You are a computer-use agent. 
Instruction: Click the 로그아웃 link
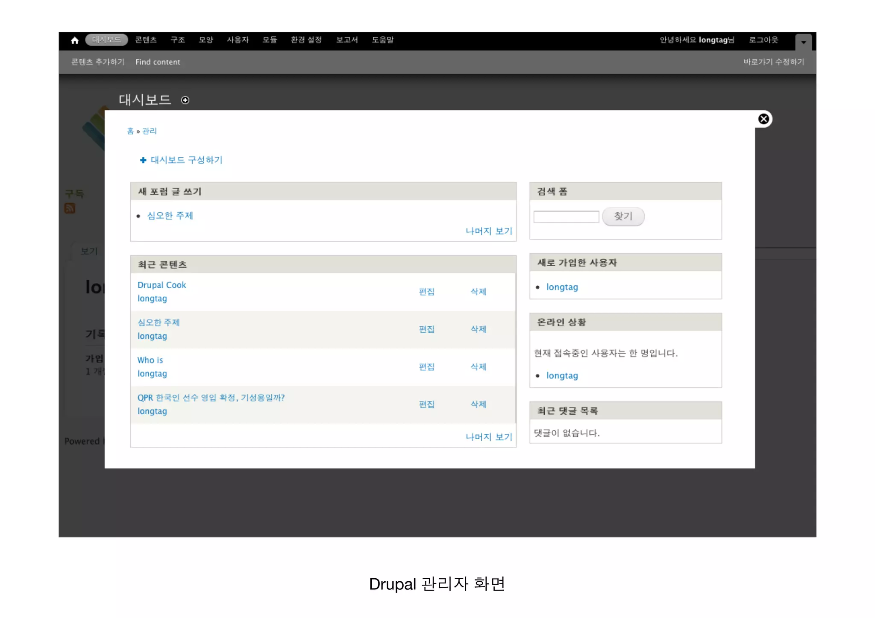click(x=763, y=40)
